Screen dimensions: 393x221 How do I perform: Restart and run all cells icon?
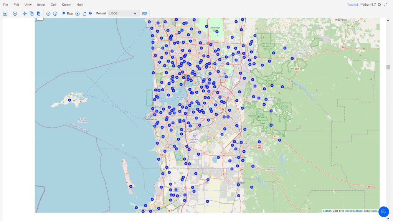pyautogui.click(x=91, y=13)
